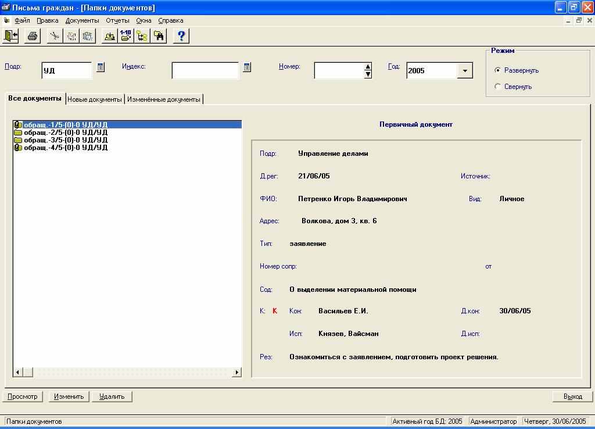
Task: Click the Удалить button
Action: point(112,396)
